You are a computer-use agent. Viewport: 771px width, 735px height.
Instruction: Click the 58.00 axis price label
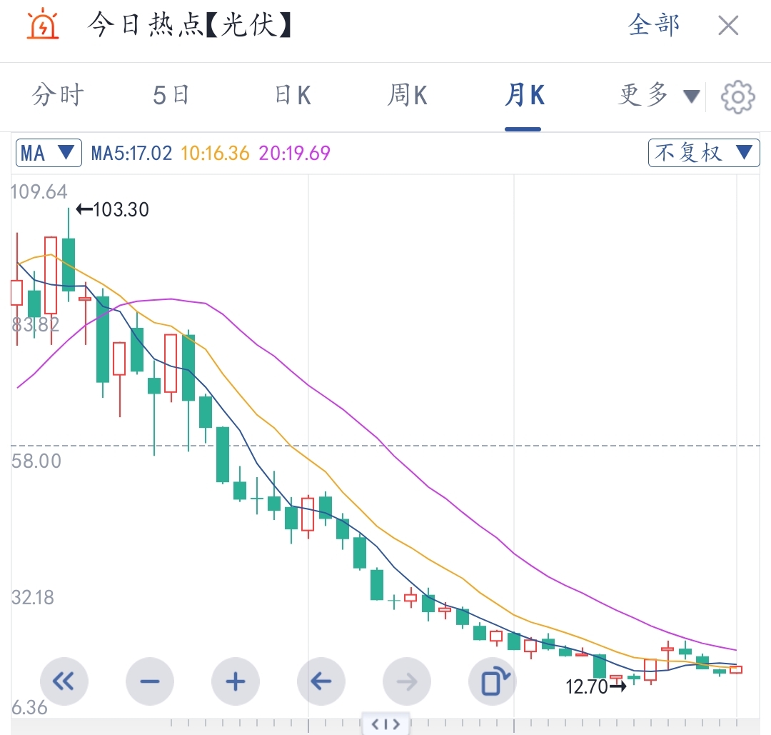36,461
